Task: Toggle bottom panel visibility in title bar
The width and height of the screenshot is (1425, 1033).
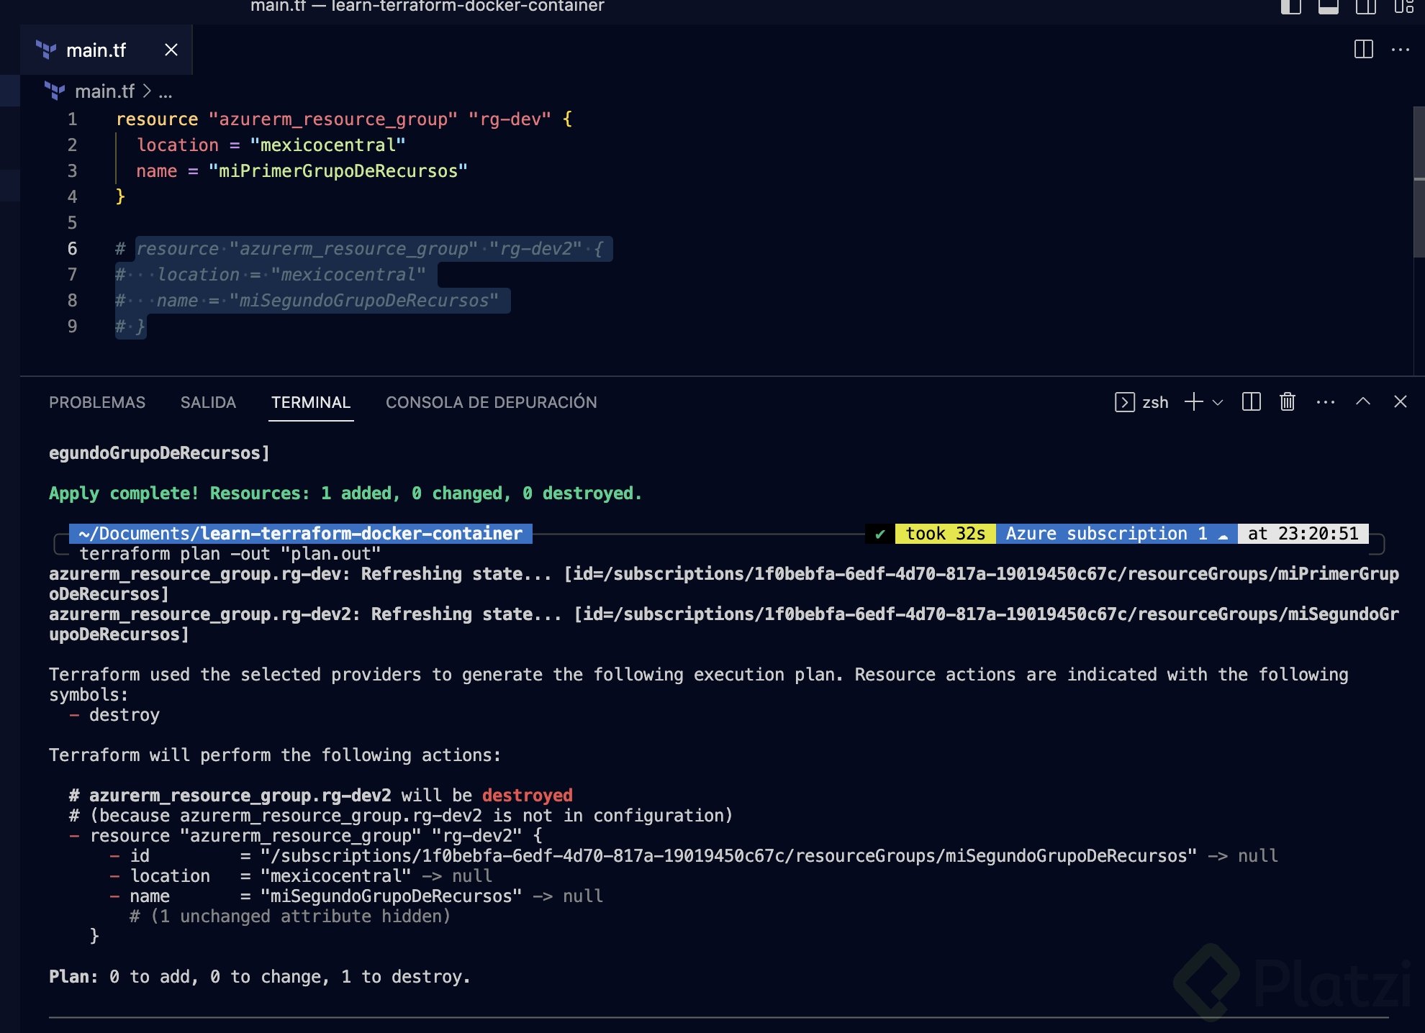Action: coord(1329,6)
